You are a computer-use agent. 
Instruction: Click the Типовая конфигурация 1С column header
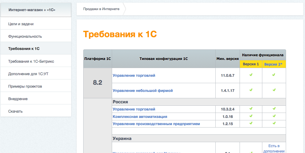(x=164, y=59)
